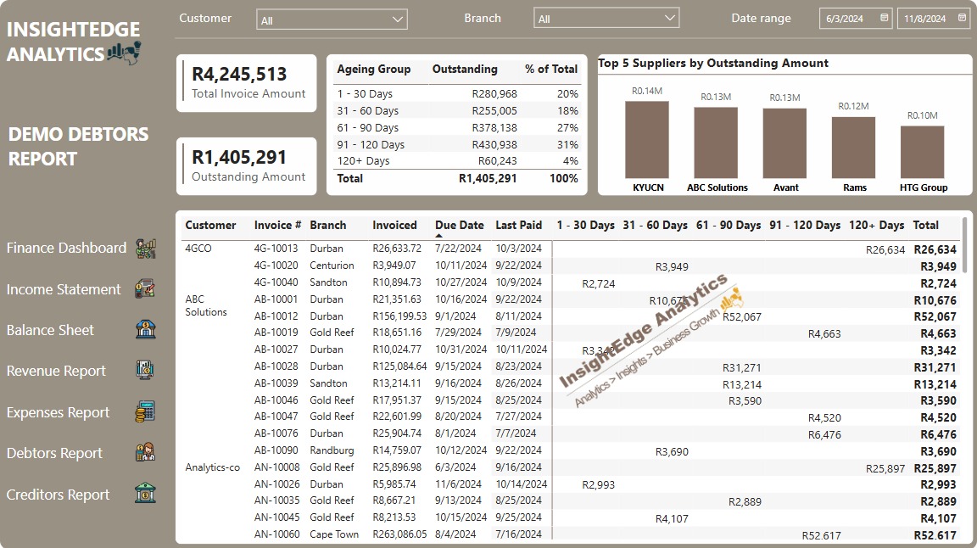Viewport: 977px width, 548px height.
Task: Open the Debtors Report icon
Action: 145,453
